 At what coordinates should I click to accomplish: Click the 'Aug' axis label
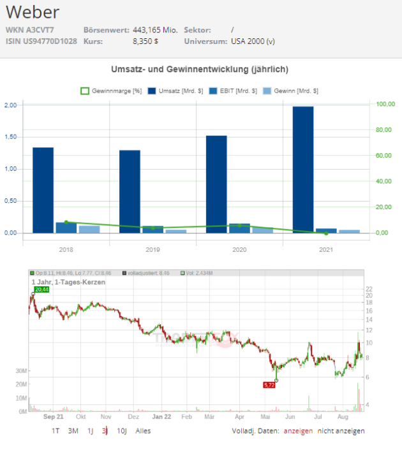[343, 416]
